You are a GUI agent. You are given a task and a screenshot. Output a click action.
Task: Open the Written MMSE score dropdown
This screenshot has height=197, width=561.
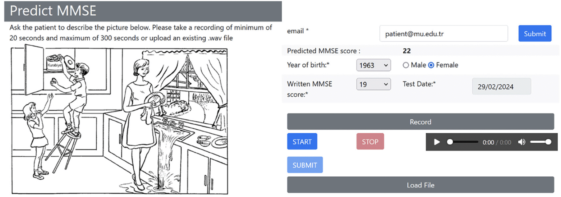[x=373, y=84]
